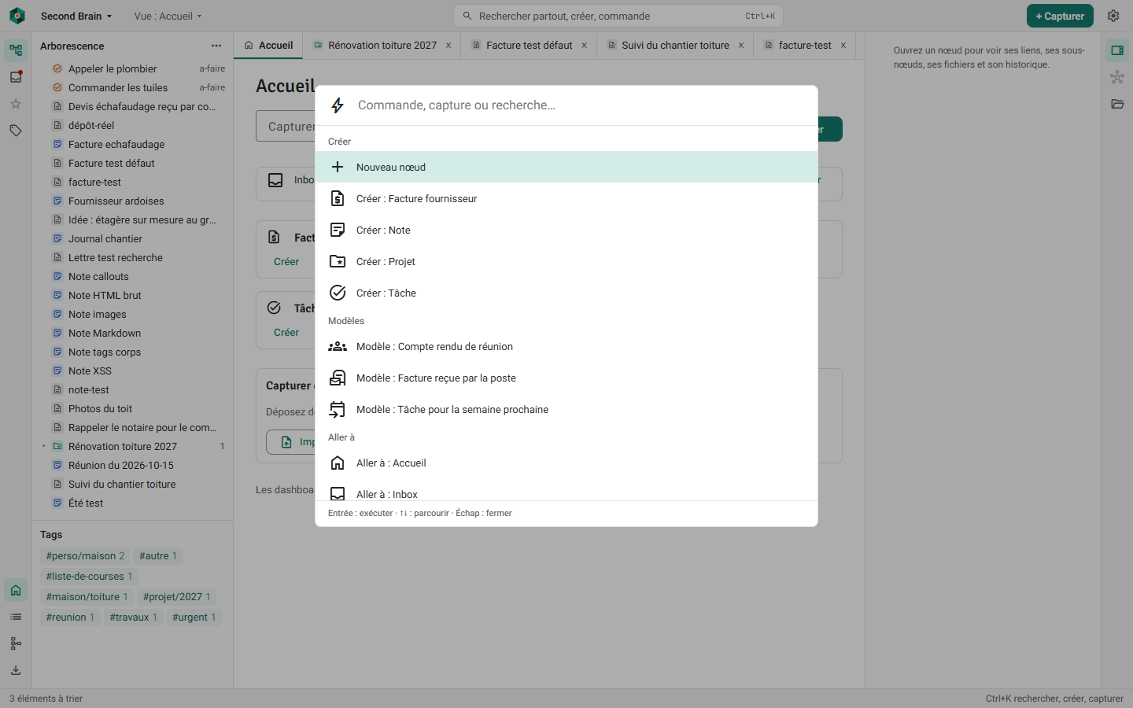Click the download icon in left rail
Image resolution: width=1133 pixels, height=708 pixels.
click(16, 670)
